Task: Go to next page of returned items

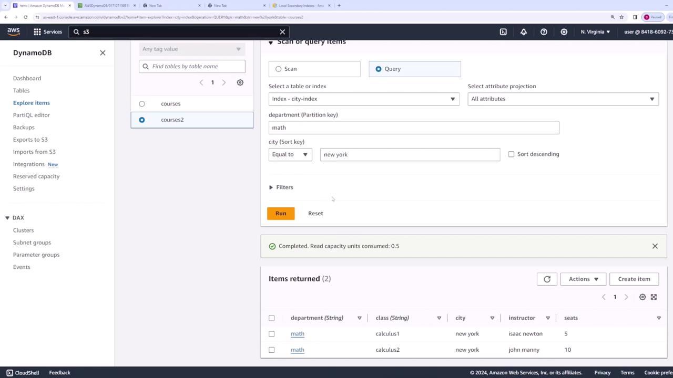Action: coord(626,297)
